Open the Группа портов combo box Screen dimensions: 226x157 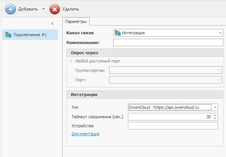coord(166,70)
